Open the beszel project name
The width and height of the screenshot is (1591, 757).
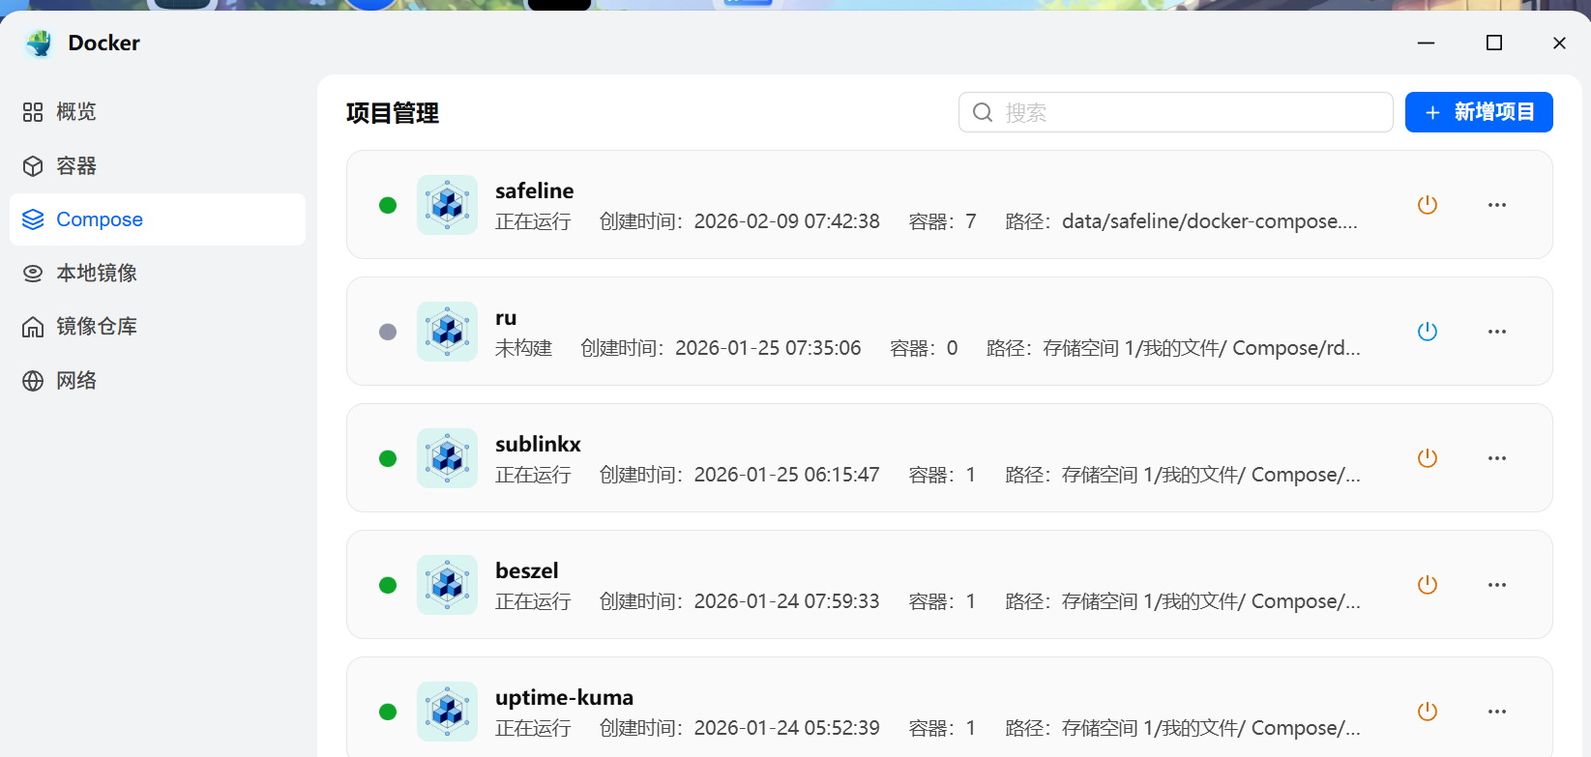pos(527,570)
